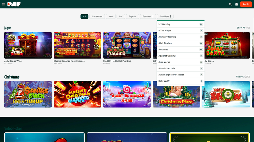Click Blazing Bonanza Rush Express title text
Viewport: 254px width, 142px height.
(x=69, y=61)
